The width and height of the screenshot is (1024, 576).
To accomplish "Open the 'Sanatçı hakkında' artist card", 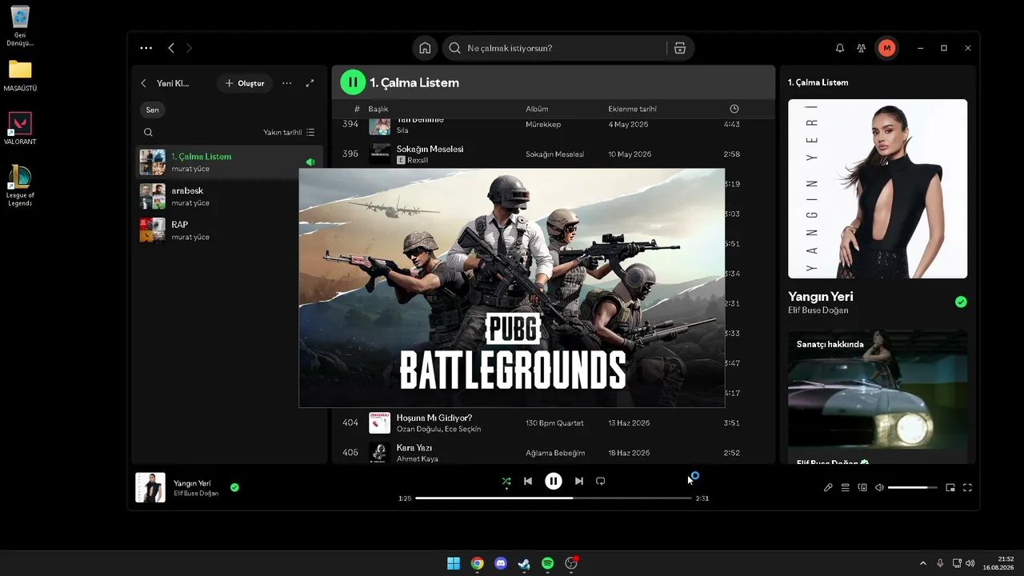I will coord(878,397).
